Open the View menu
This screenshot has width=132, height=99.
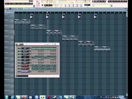click(x=19, y=4)
